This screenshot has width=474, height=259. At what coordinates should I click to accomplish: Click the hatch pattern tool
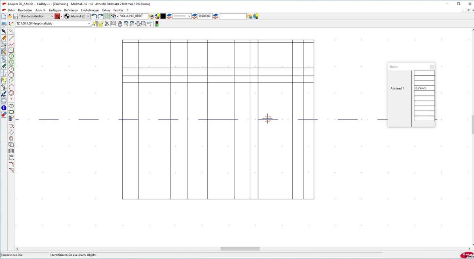click(x=4, y=101)
